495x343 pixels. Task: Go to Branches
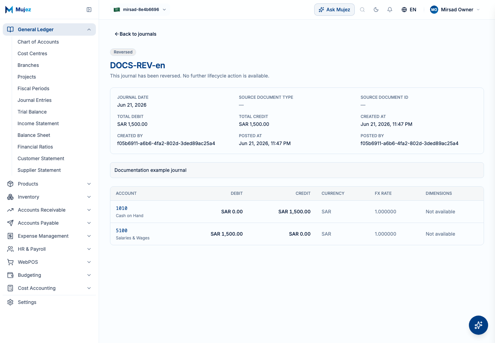pos(28,65)
